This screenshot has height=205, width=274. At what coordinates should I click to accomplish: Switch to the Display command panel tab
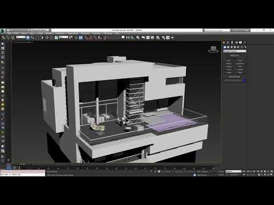click(x=240, y=43)
